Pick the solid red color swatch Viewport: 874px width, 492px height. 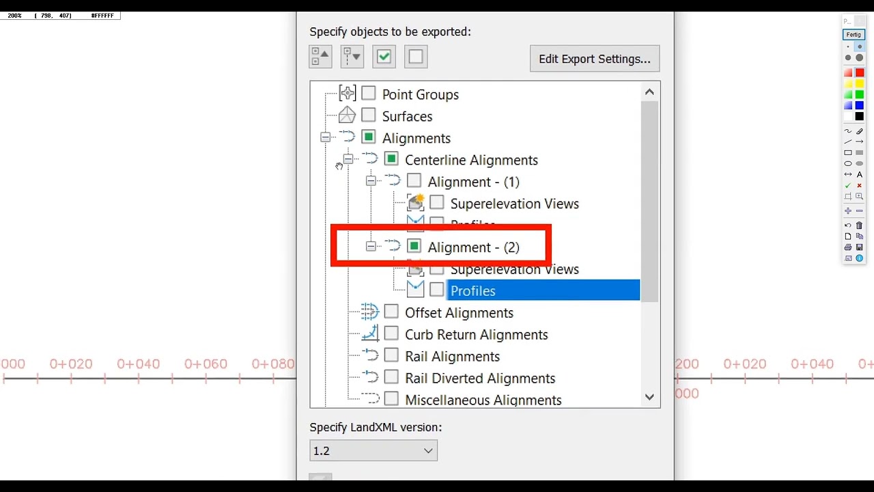(860, 72)
